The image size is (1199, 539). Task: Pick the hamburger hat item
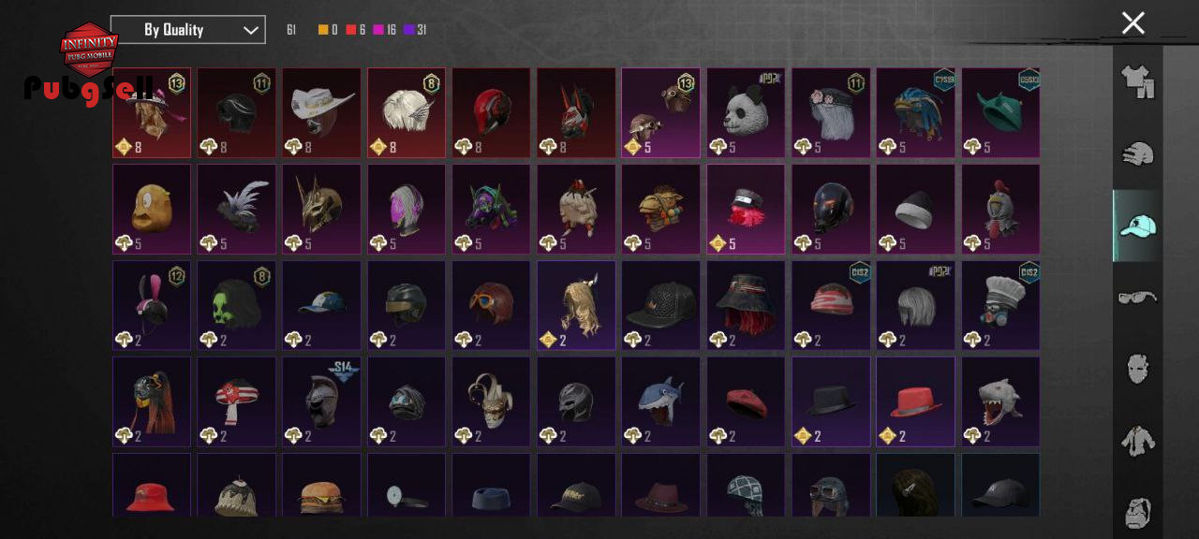coord(321,485)
